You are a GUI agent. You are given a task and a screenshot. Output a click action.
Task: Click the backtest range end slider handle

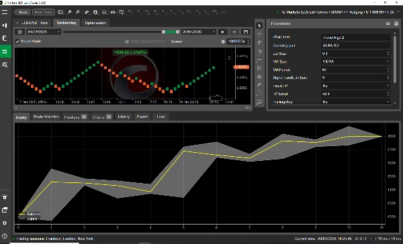click(x=177, y=32)
